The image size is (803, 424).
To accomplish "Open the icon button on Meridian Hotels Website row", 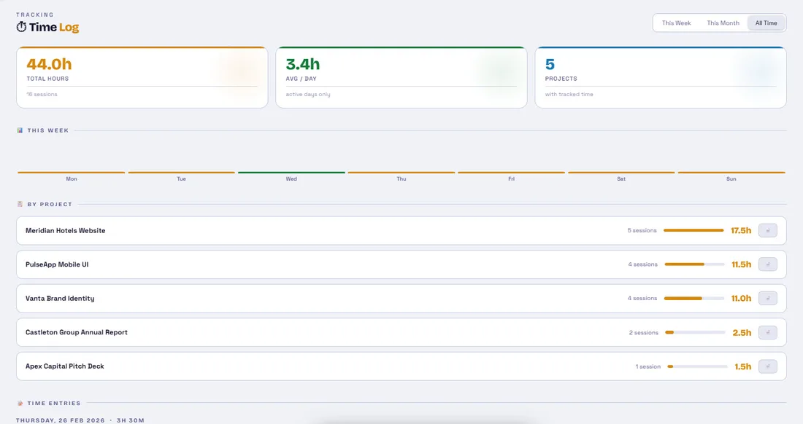I will 767,229.
